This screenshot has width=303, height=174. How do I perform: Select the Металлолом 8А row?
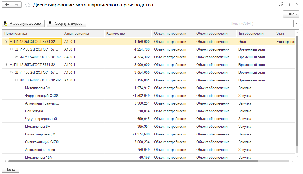(149, 126)
